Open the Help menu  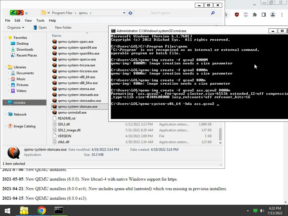click(x=52, y=20)
